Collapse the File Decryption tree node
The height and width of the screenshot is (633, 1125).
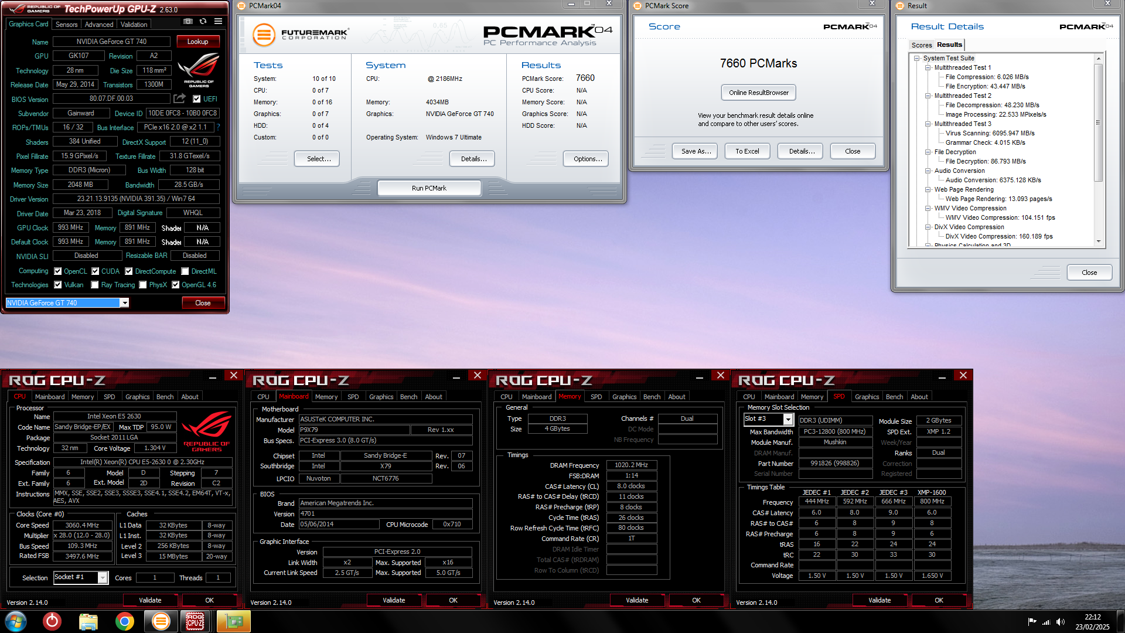928,152
